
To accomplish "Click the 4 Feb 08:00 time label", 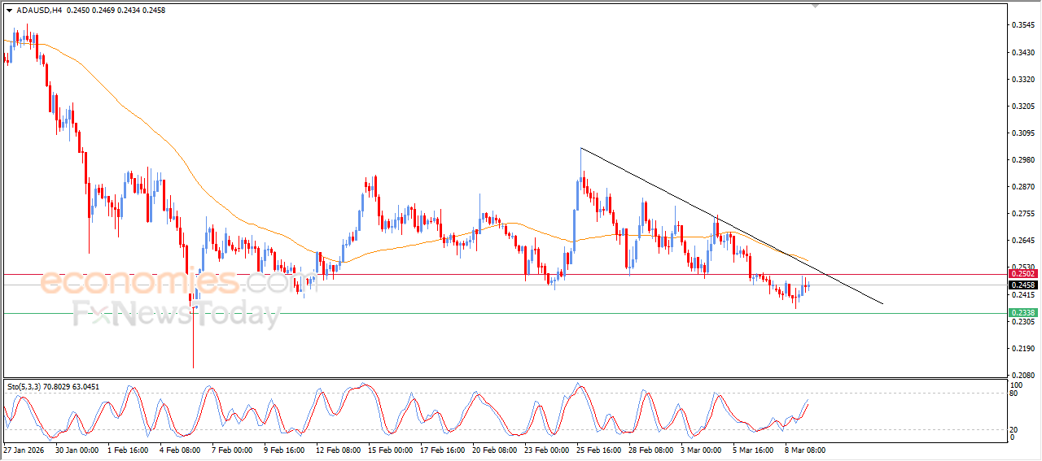I will tap(180, 450).
